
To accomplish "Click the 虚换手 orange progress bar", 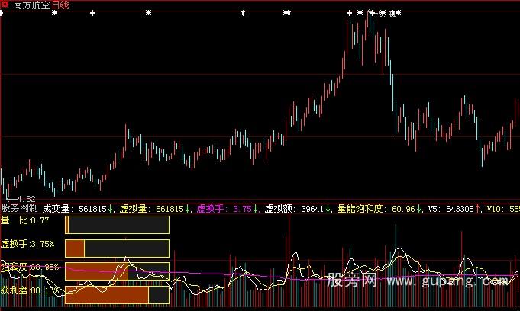I will pyautogui.click(x=117, y=248).
